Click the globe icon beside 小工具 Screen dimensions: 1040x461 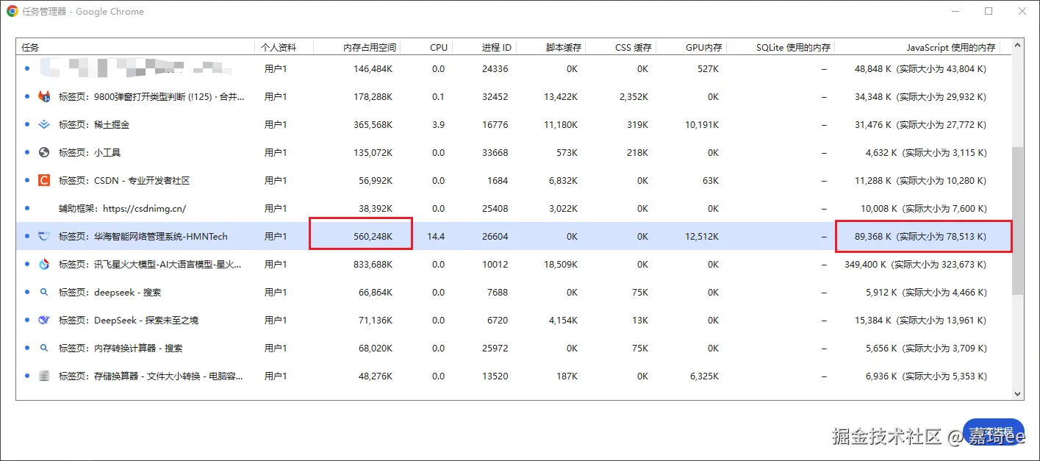pyautogui.click(x=44, y=152)
